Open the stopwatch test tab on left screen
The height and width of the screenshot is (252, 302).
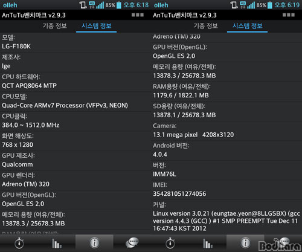[x=19, y=243]
